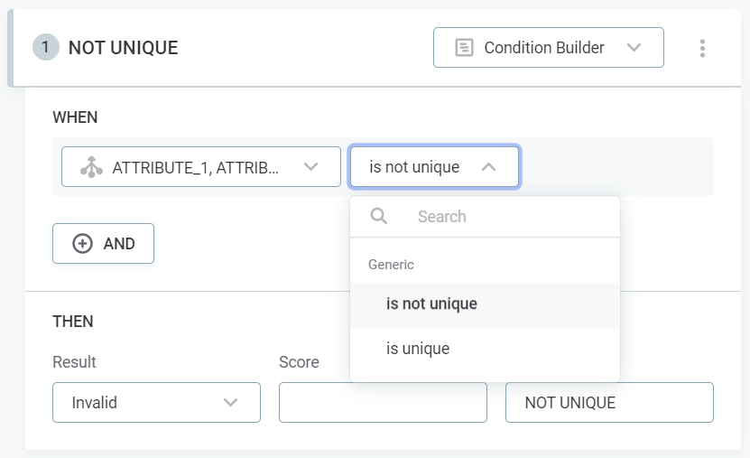Click the NOT UNIQUE rule title
This screenshot has width=750, height=458.
124,48
